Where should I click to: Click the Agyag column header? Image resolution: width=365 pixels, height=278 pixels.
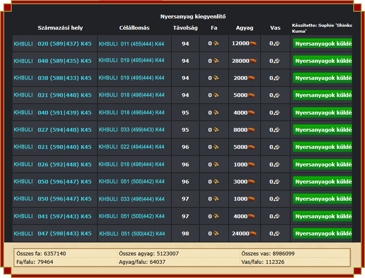tap(245, 28)
